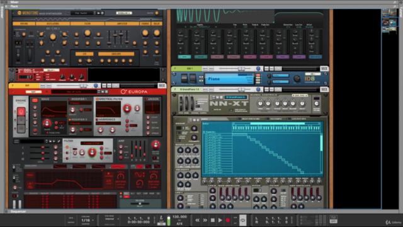Open the Europa patch name selector
This screenshot has width=403, height=227.
[x=74, y=91]
